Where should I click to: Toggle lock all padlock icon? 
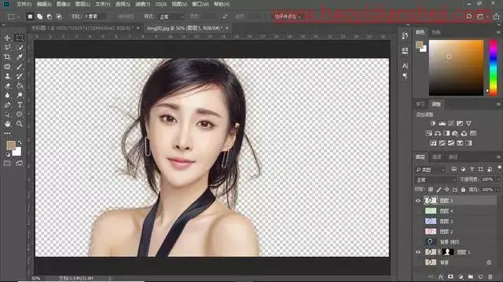[463, 190]
